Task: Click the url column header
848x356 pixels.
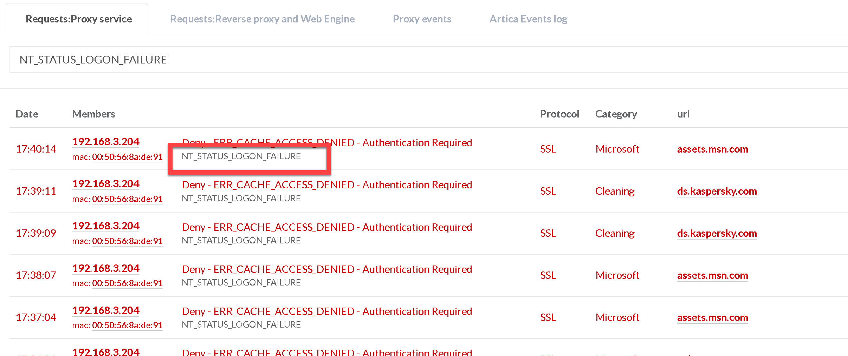Action: coord(683,114)
